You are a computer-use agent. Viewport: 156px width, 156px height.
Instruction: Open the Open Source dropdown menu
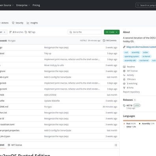7,5
